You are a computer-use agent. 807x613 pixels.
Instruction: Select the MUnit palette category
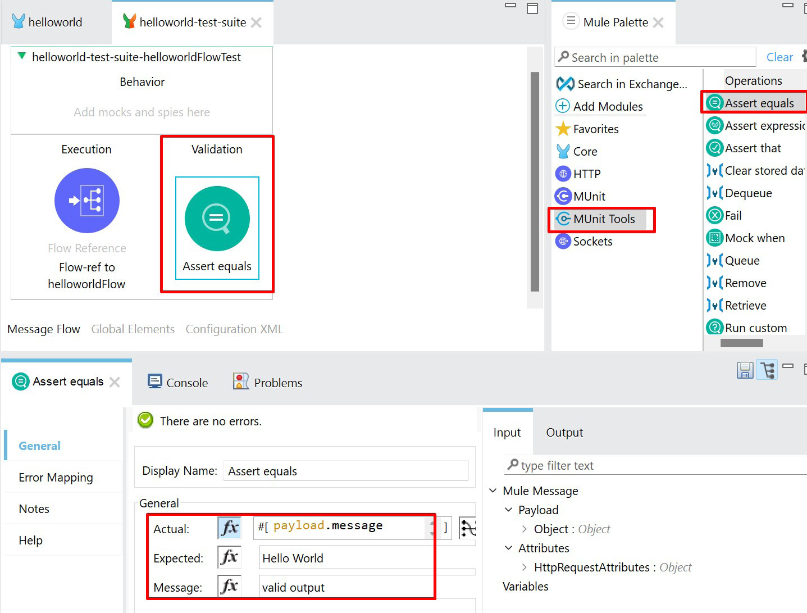pyautogui.click(x=580, y=197)
